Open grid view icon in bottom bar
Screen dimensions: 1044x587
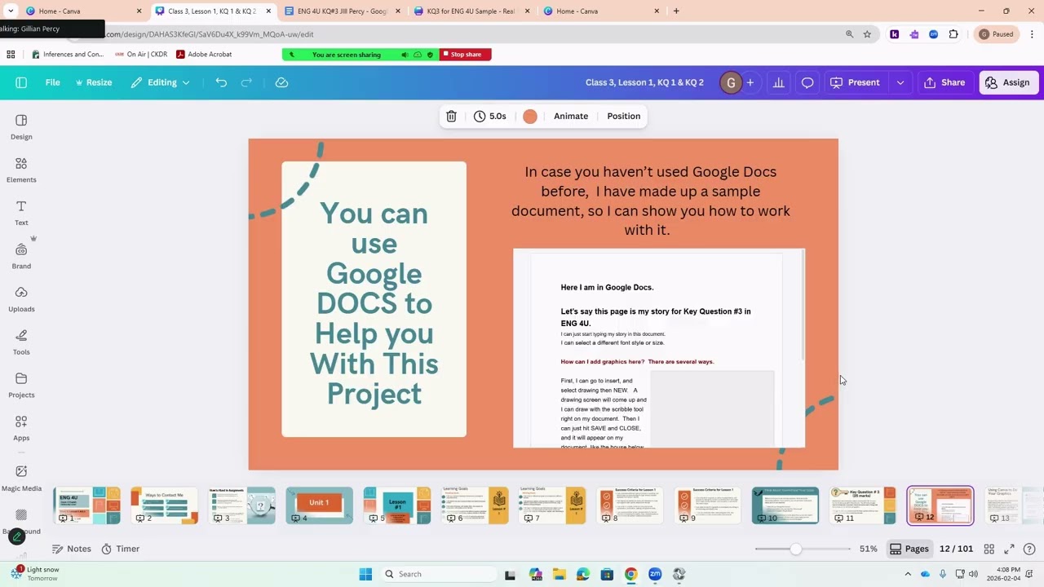coord(989,549)
